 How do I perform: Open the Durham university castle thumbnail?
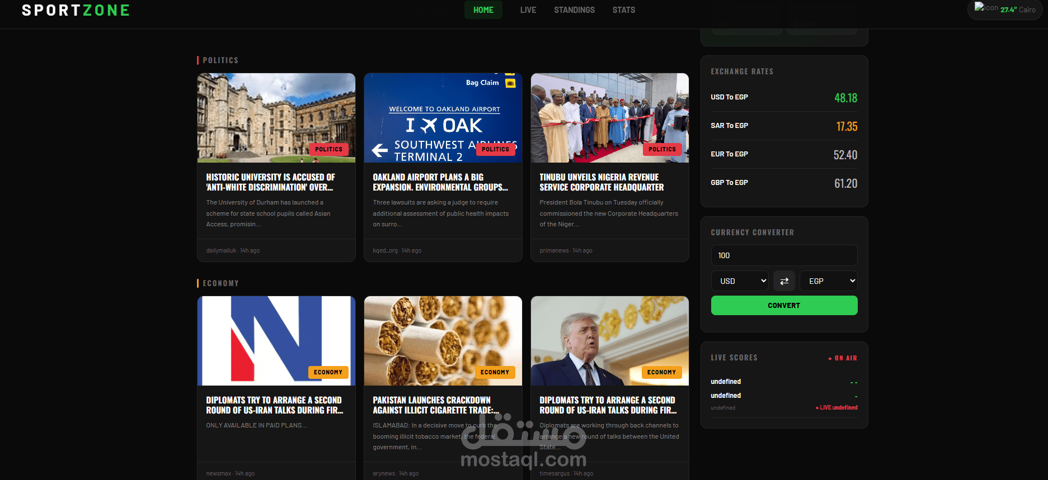point(276,118)
